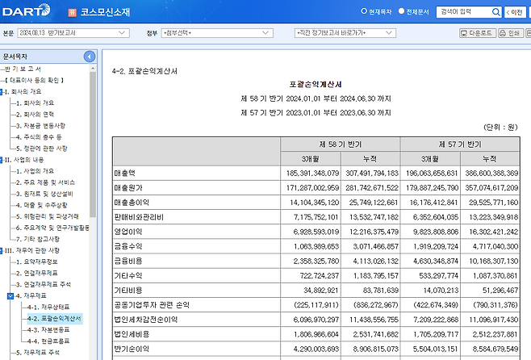
Task: Click the search magnifier icon
Action: 495,12
